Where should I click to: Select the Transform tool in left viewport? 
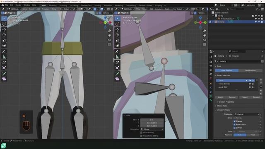click(4, 46)
